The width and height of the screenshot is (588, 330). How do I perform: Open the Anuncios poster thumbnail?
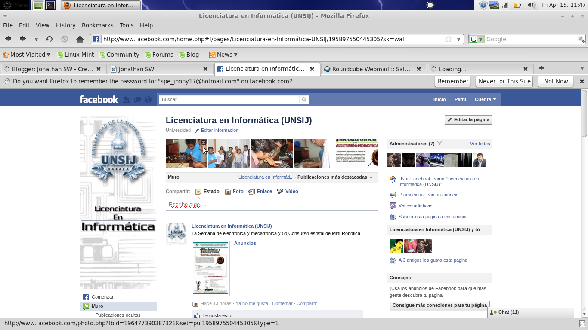click(x=210, y=269)
